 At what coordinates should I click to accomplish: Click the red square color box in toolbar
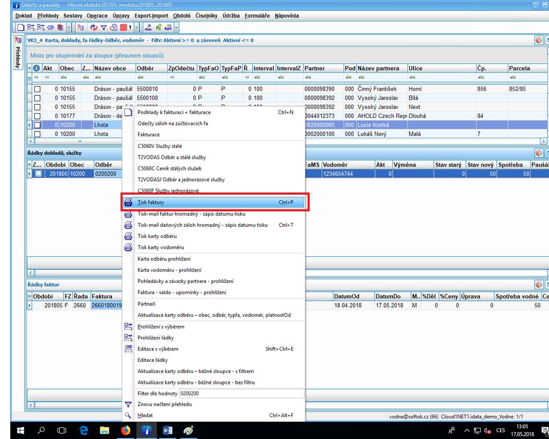123,27
